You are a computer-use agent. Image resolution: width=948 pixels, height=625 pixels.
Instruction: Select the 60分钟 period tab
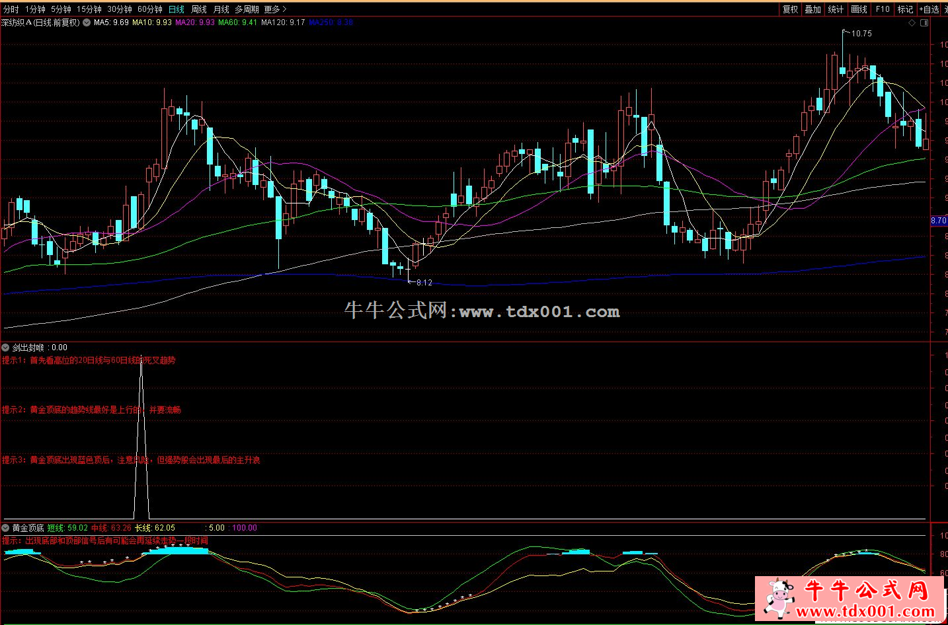[x=150, y=9]
